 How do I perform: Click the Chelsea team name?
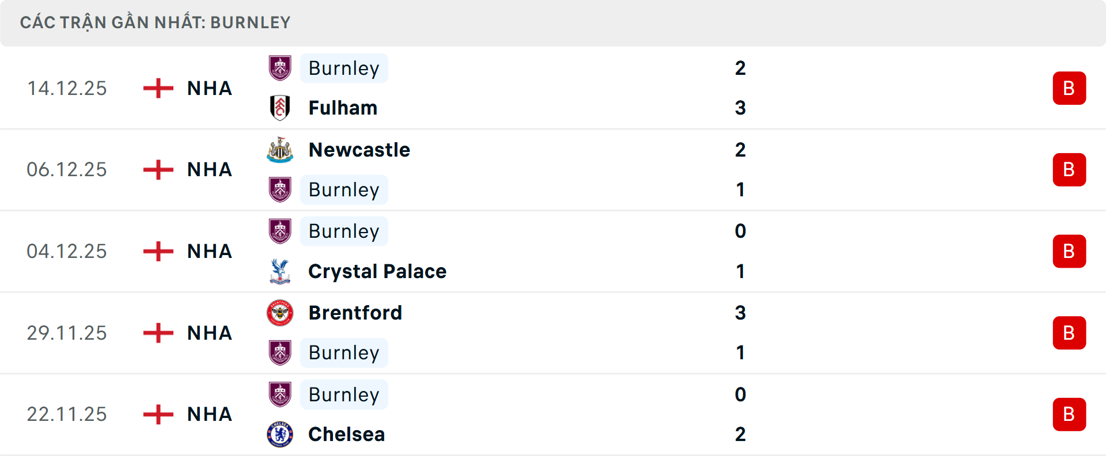tap(346, 434)
